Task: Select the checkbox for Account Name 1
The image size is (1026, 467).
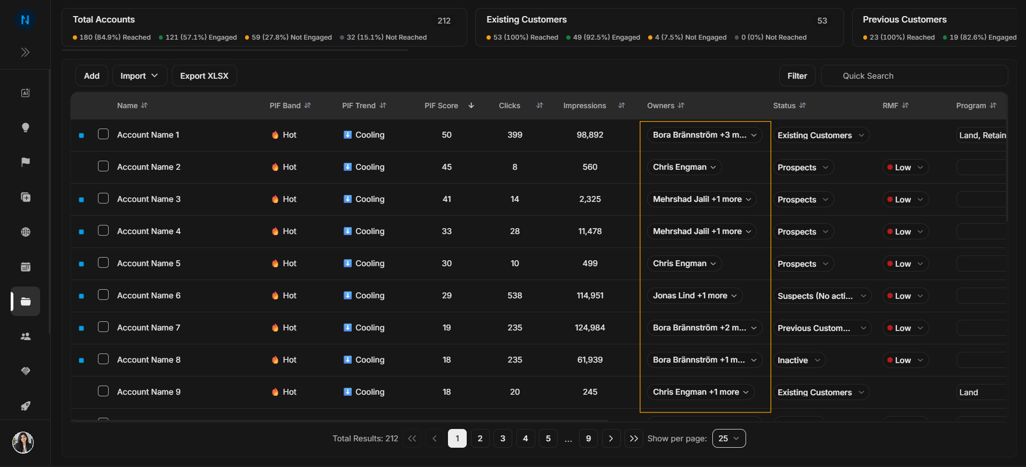Action: coord(103,134)
